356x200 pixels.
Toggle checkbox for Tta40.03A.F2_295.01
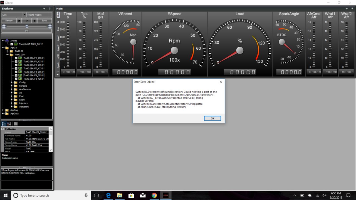[x=16, y=65]
